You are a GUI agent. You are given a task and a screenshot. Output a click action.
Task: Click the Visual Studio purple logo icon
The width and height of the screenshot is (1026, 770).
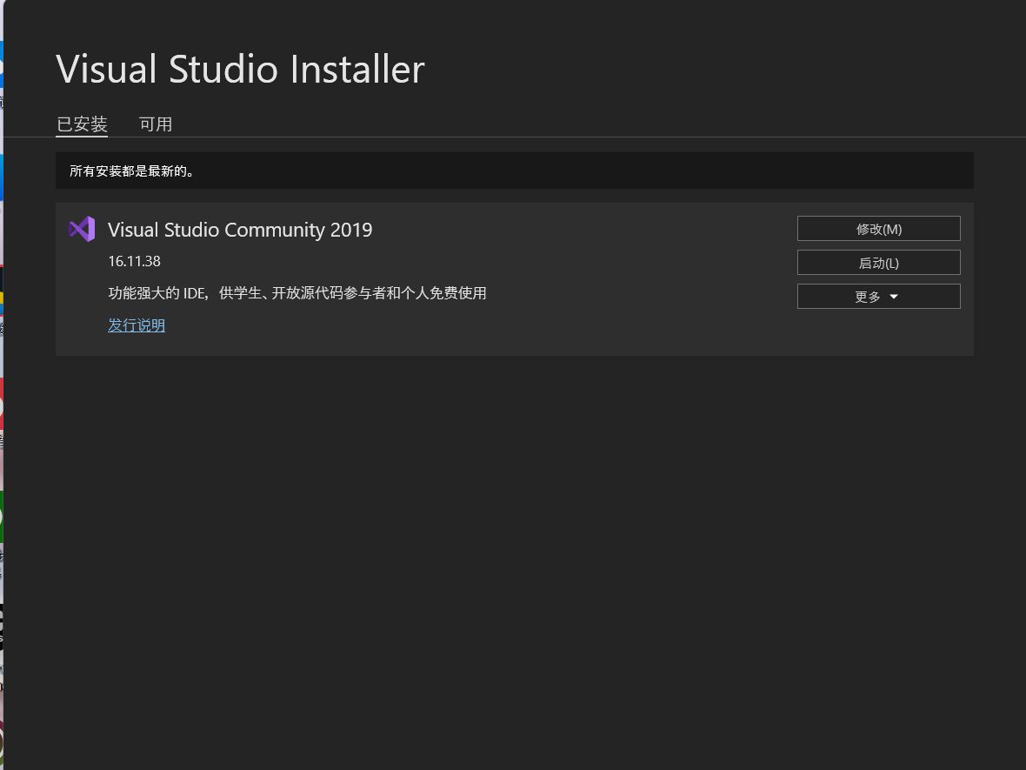tap(82, 229)
